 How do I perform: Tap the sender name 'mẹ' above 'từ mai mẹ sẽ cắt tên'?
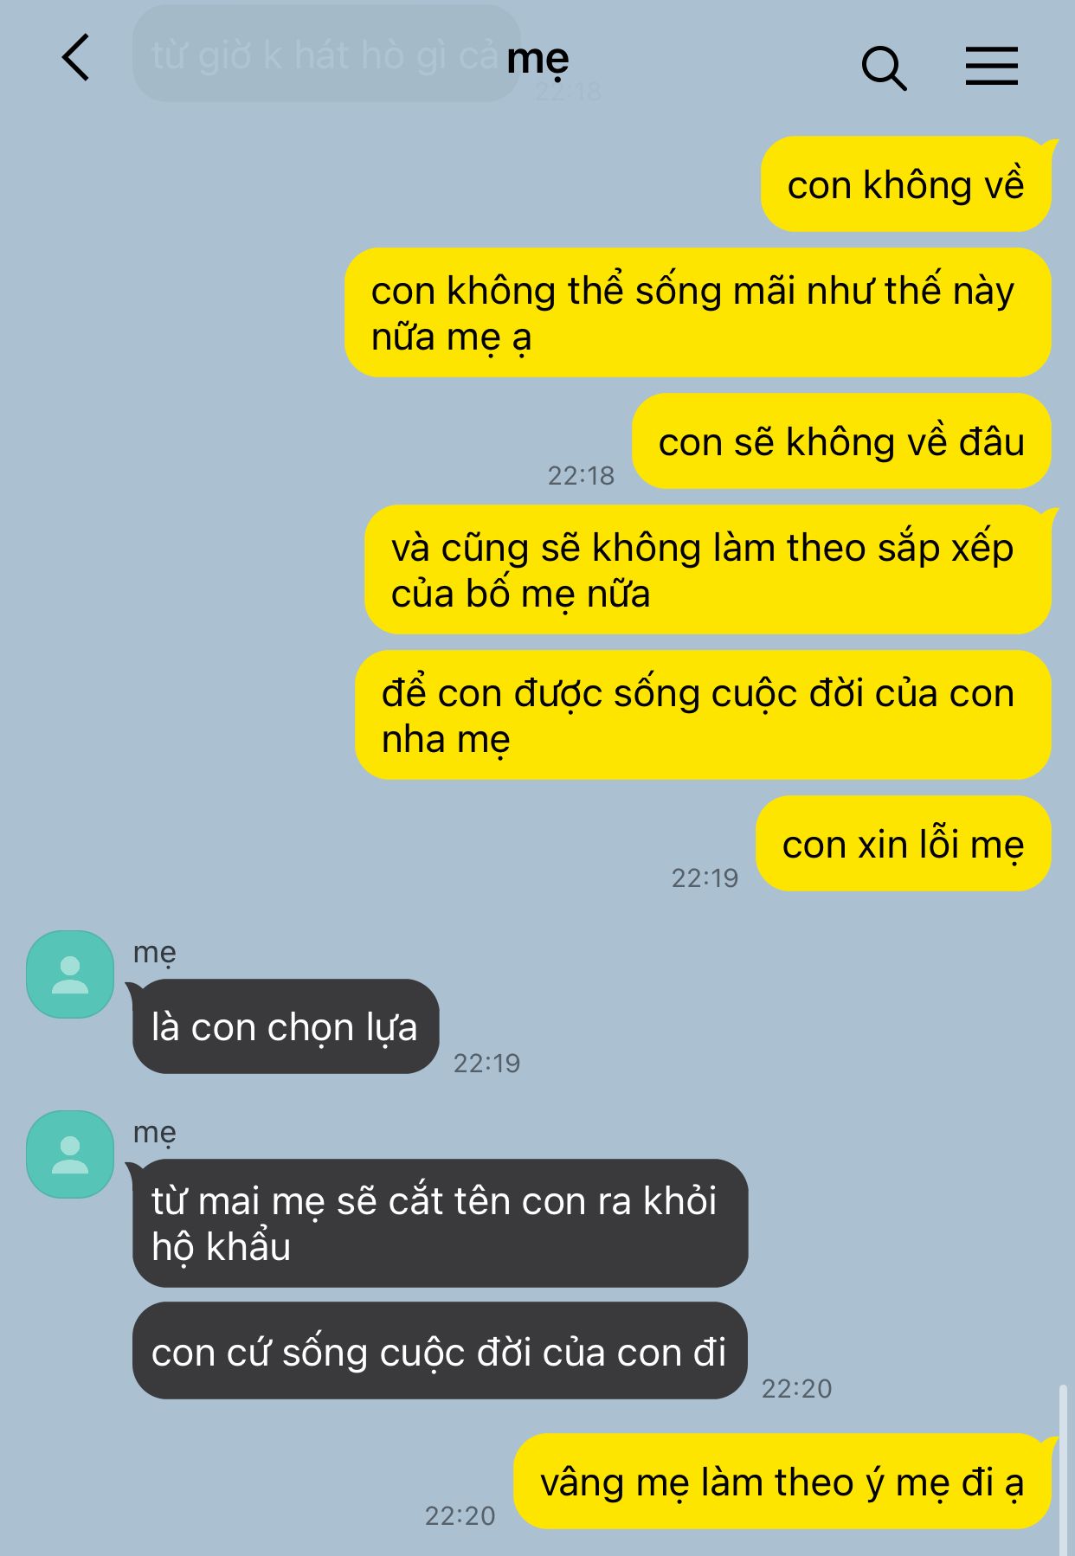pos(154,1133)
